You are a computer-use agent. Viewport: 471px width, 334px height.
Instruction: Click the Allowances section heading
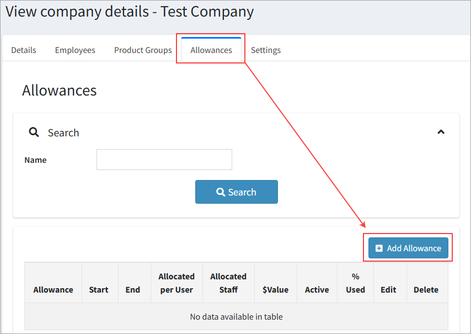point(60,90)
